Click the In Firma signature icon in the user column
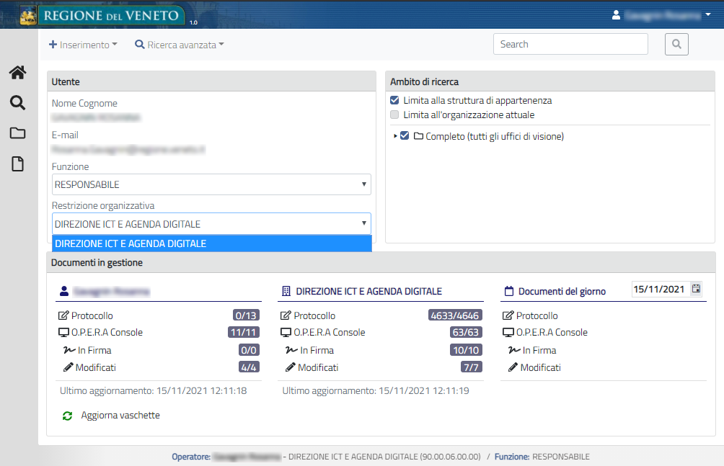 69,350
